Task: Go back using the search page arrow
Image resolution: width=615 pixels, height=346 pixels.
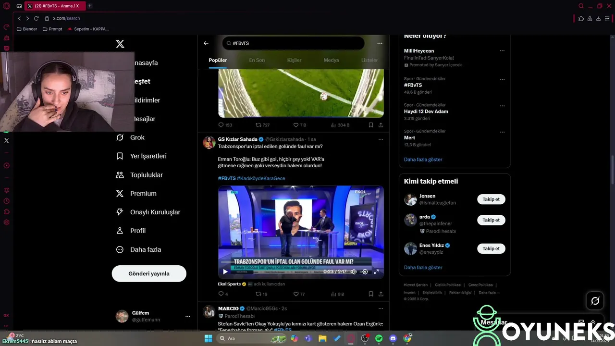Action: 206,43
